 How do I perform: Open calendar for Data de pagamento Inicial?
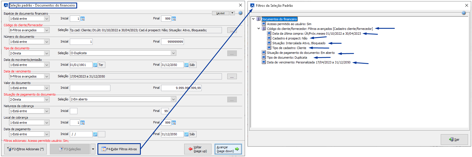[x=95, y=134]
